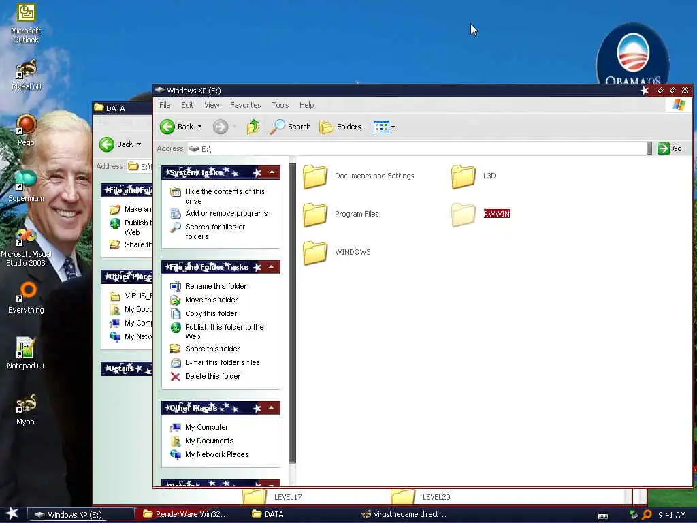The image size is (697, 523).
Task: Click the Back button in the DATA window
Action: click(x=116, y=144)
